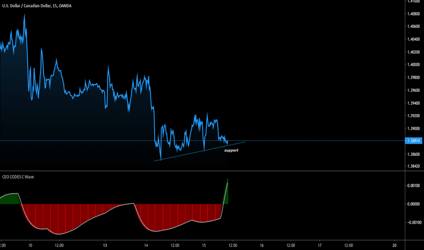Click the 1.40000 price axis label

pos(414,65)
